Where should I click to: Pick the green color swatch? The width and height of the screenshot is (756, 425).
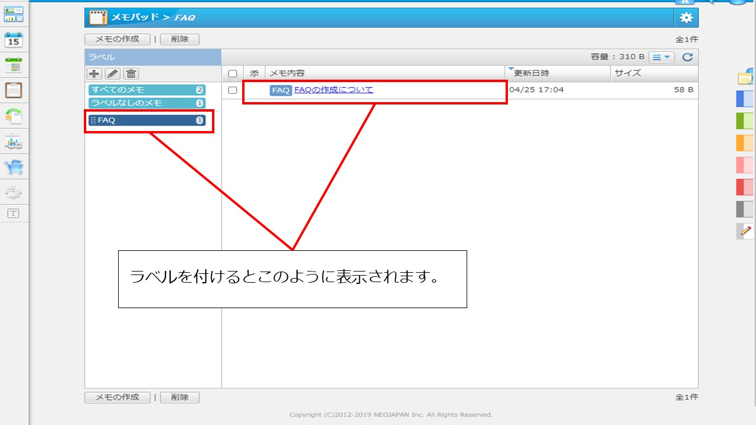[745, 121]
